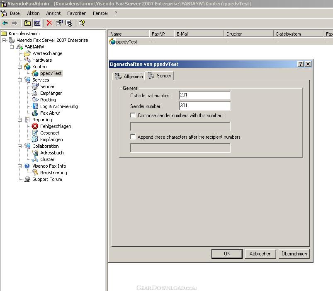This screenshot has width=333, height=291.
Task: Click the Konten globe icon
Action: coord(27,67)
